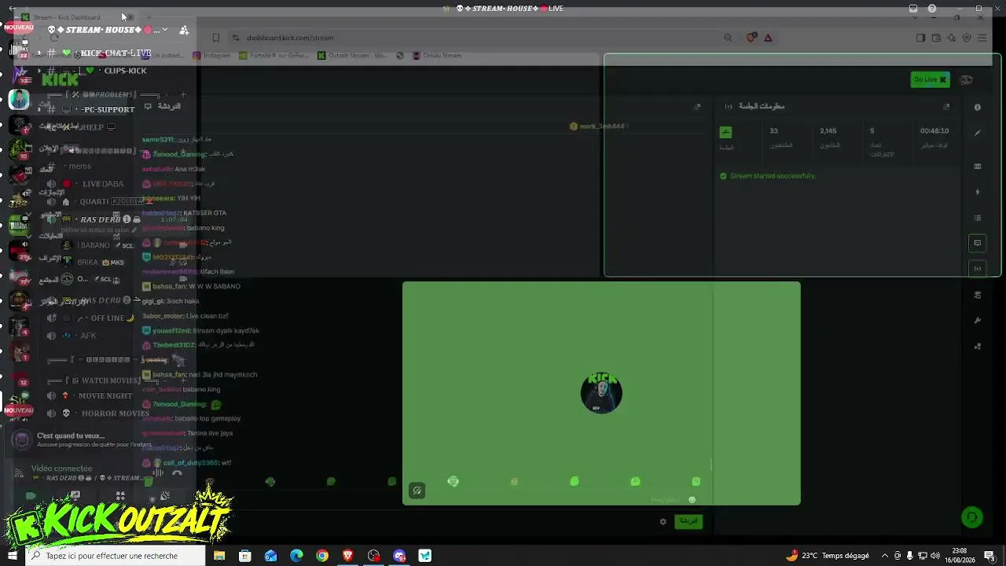Show hidden system tray icons

tap(885, 556)
